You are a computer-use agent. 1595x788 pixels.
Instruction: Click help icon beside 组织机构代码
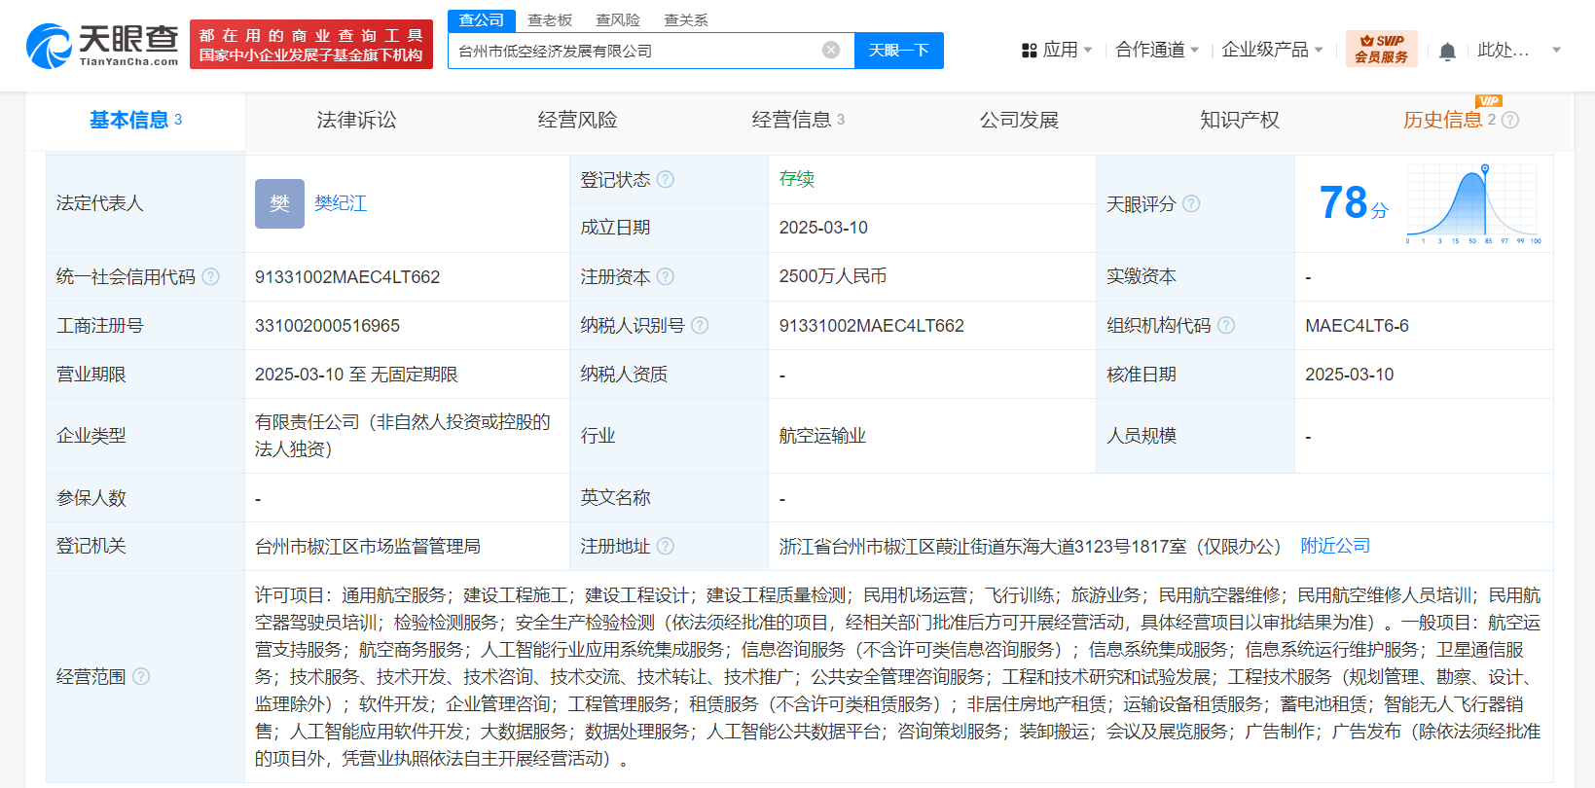click(1226, 326)
